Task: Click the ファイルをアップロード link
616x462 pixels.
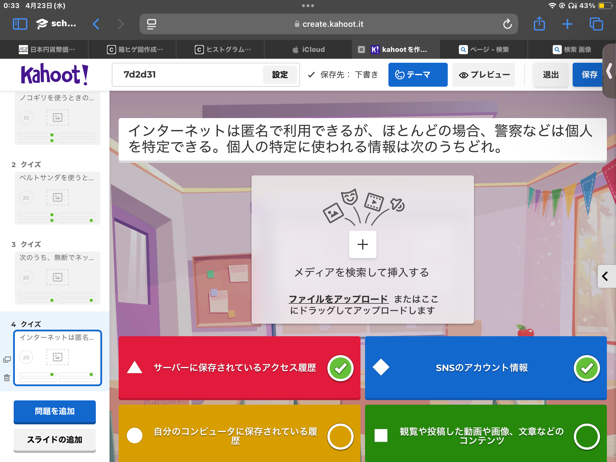Action: click(338, 299)
